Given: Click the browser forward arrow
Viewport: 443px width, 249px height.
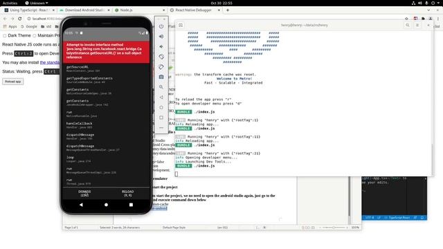Looking at the screenshot, I should click(x=12, y=19).
